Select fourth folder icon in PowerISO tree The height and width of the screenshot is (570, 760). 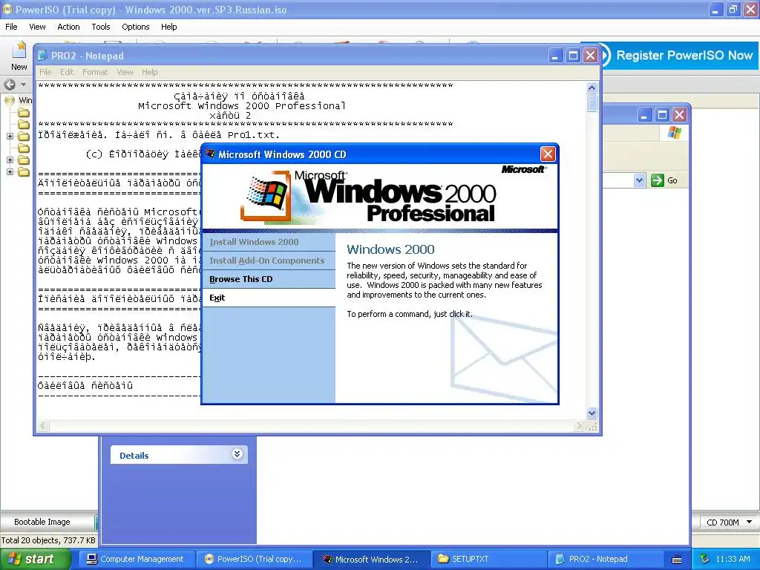24,148
